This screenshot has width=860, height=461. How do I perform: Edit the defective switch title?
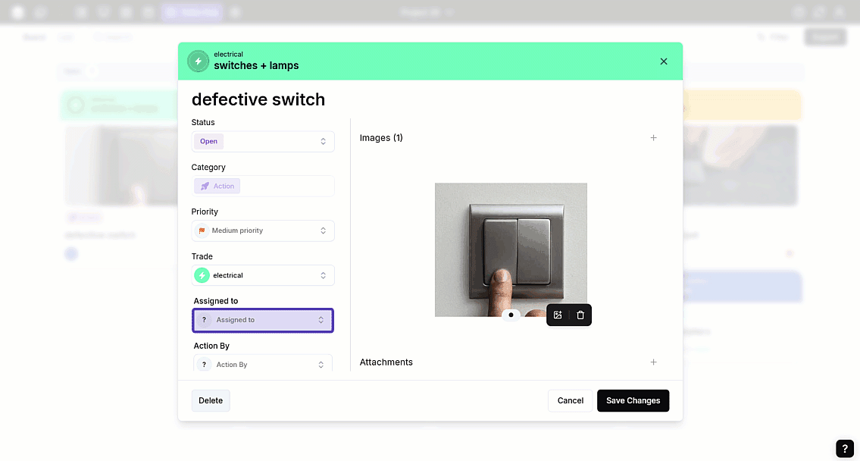tap(258, 99)
